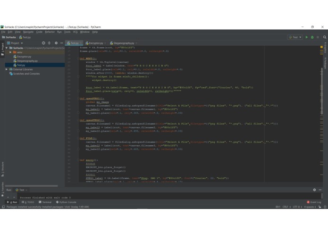The width and height of the screenshot is (328, 233).
Task: Collapse the def NEXT() code fold marker
Action: pos(78,58)
